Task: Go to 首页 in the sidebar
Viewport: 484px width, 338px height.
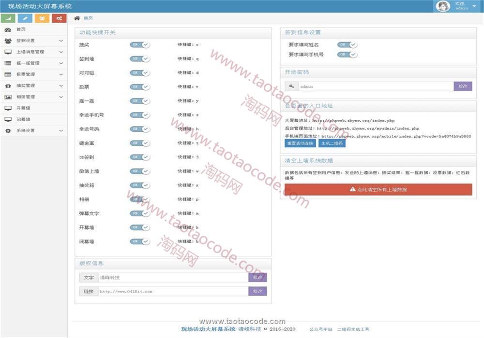Action: (21, 29)
